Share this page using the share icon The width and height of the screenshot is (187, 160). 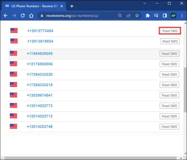[128, 16]
